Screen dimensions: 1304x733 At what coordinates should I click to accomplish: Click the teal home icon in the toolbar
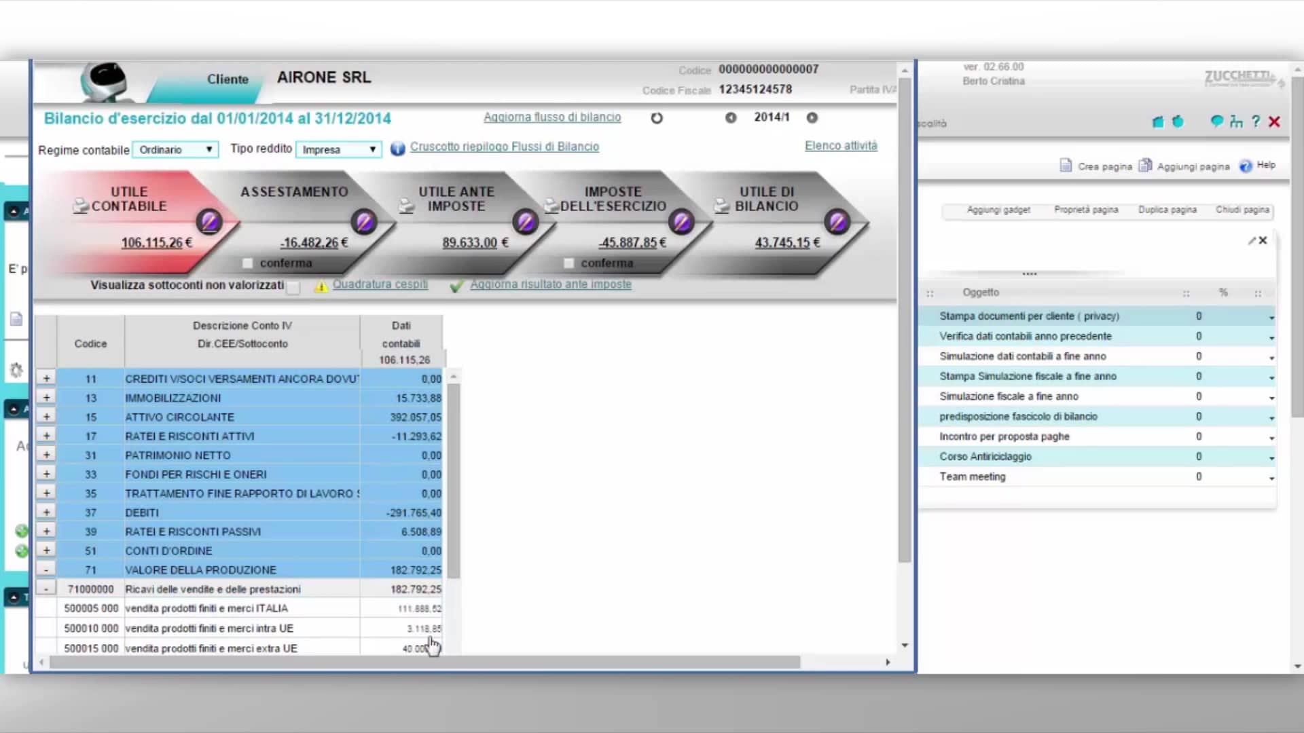click(x=1157, y=122)
